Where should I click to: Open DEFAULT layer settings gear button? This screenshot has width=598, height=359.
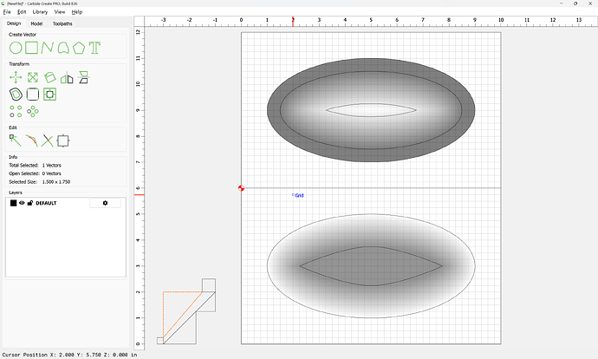105,203
